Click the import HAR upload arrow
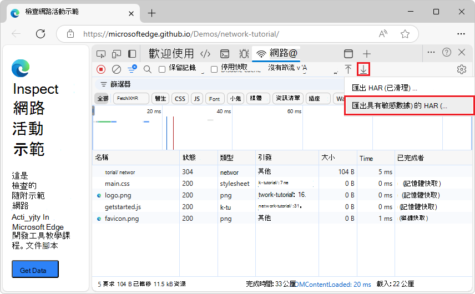 tap(348, 69)
